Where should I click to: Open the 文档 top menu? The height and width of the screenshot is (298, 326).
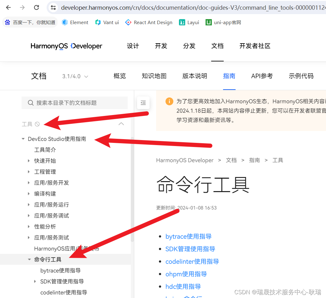tap(217, 46)
